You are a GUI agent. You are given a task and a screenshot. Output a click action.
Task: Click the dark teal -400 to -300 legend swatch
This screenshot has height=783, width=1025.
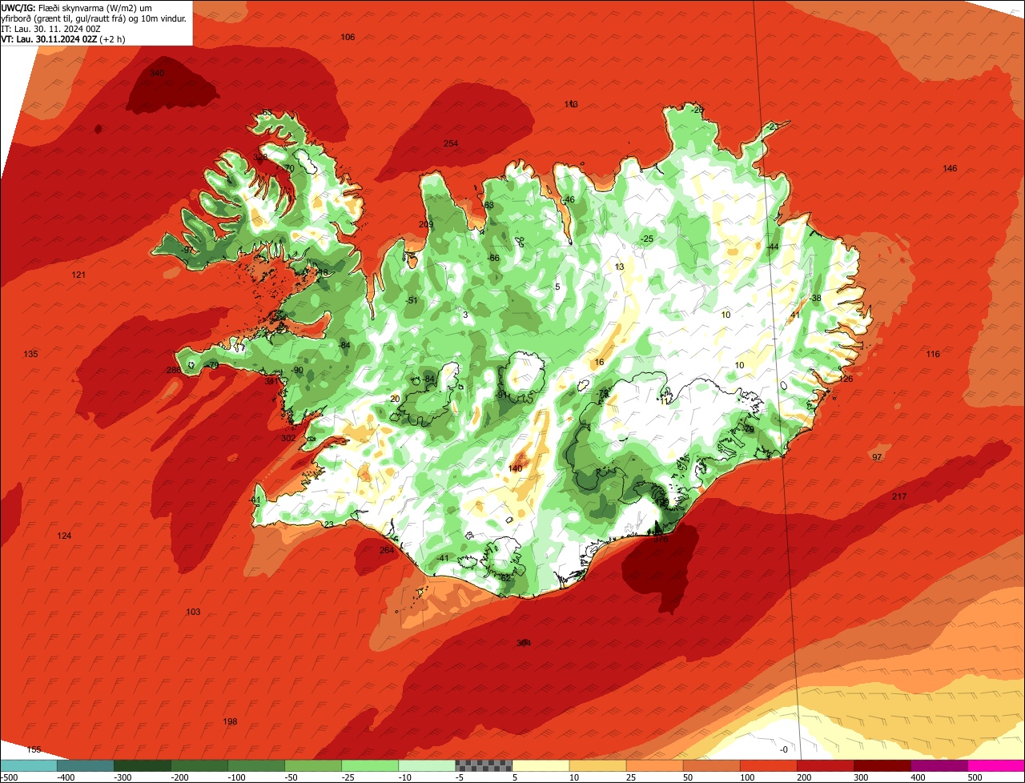pyautogui.click(x=86, y=765)
